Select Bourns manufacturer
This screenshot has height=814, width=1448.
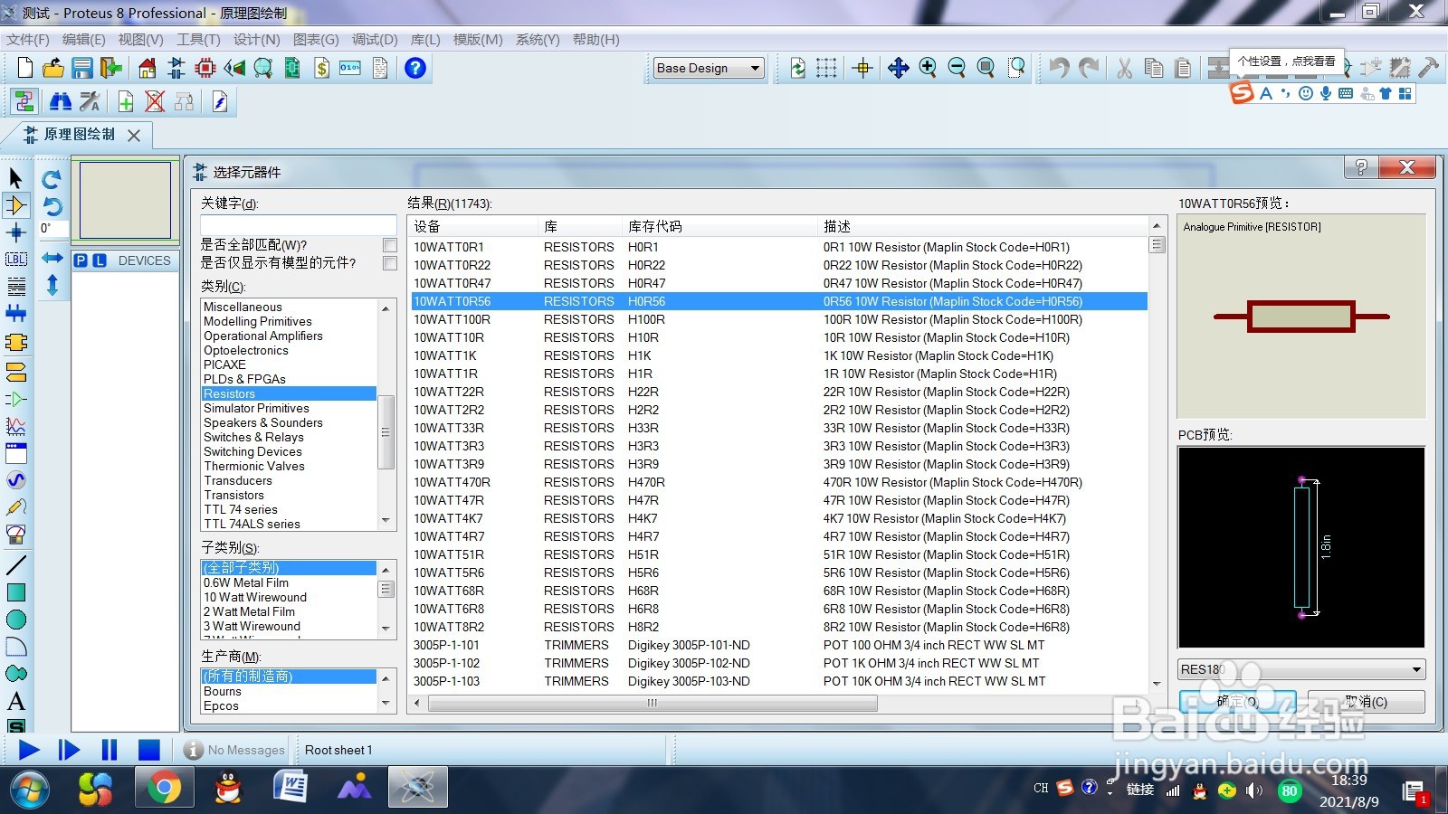pos(223,691)
